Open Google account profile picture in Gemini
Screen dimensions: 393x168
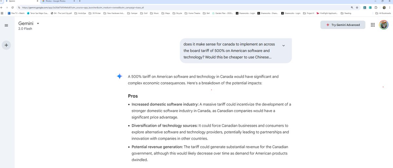[384, 25]
